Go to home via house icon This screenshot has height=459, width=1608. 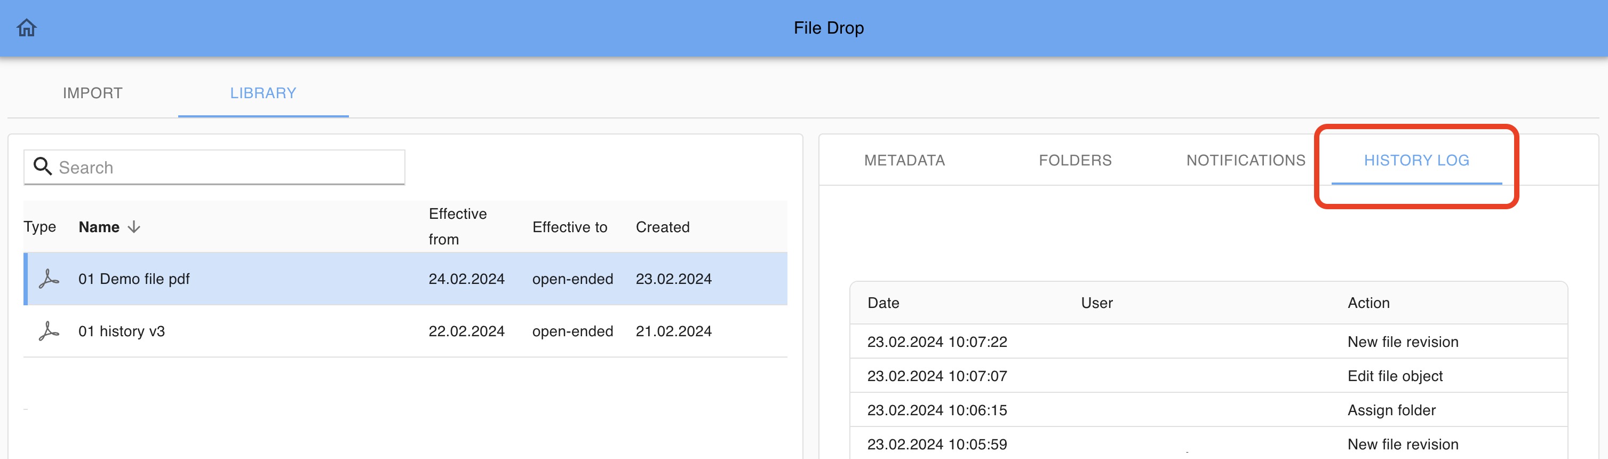[x=27, y=28]
